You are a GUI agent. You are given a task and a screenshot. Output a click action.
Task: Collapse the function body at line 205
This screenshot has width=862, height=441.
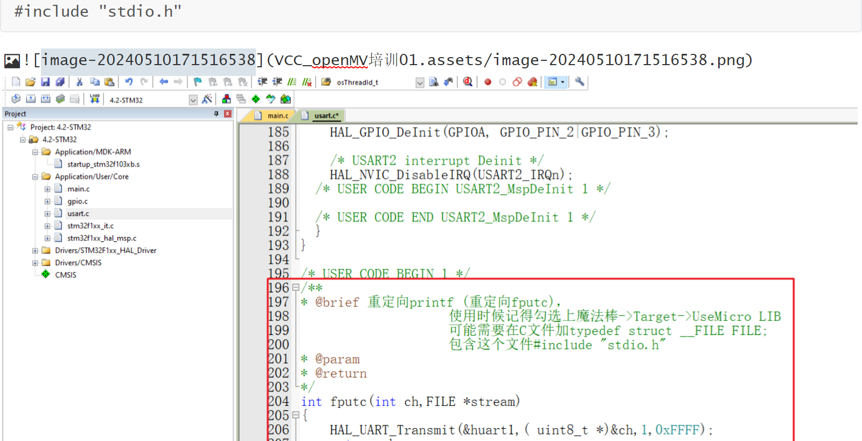[x=296, y=415]
